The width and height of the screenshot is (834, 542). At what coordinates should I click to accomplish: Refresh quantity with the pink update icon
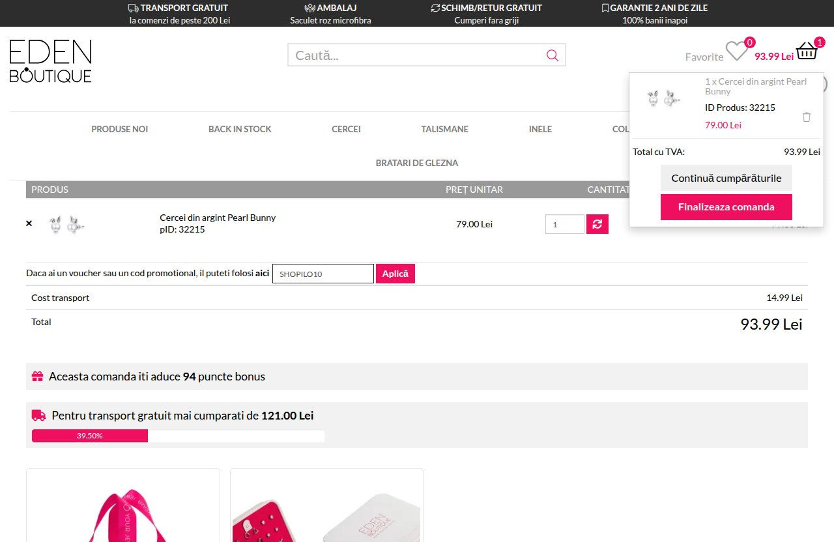[597, 224]
